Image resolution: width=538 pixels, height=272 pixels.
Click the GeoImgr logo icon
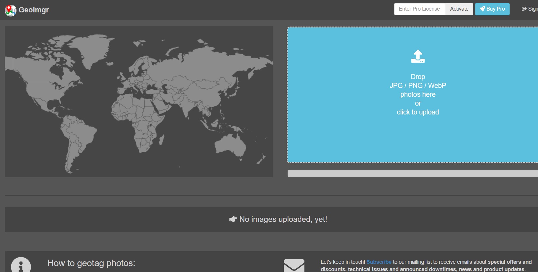[x=10, y=10]
